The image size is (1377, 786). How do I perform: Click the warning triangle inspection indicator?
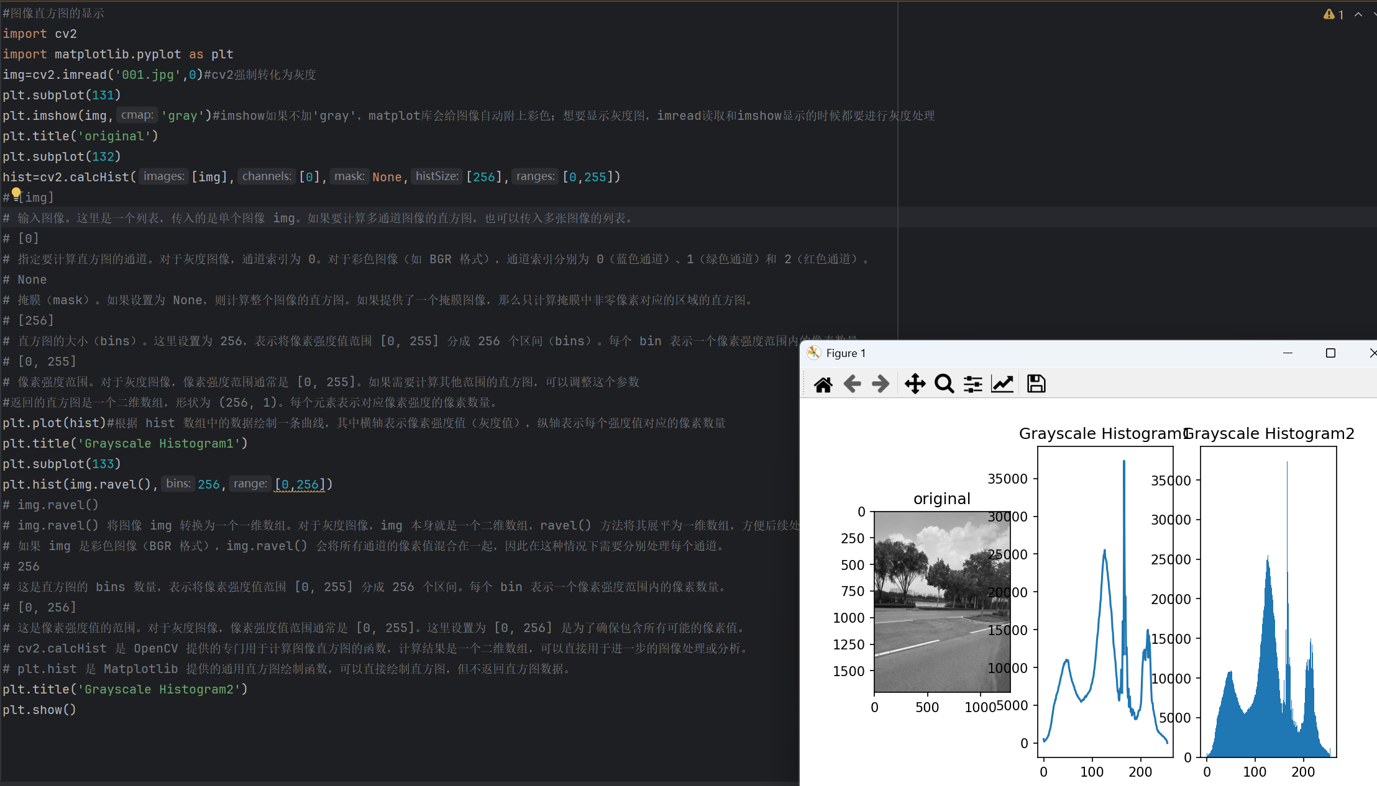coord(1329,14)
